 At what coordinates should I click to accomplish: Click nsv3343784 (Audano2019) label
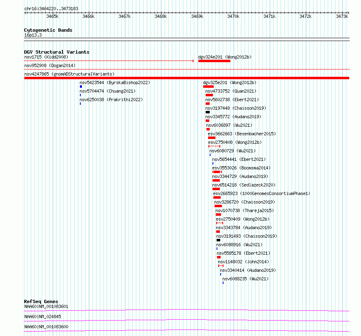244,228
